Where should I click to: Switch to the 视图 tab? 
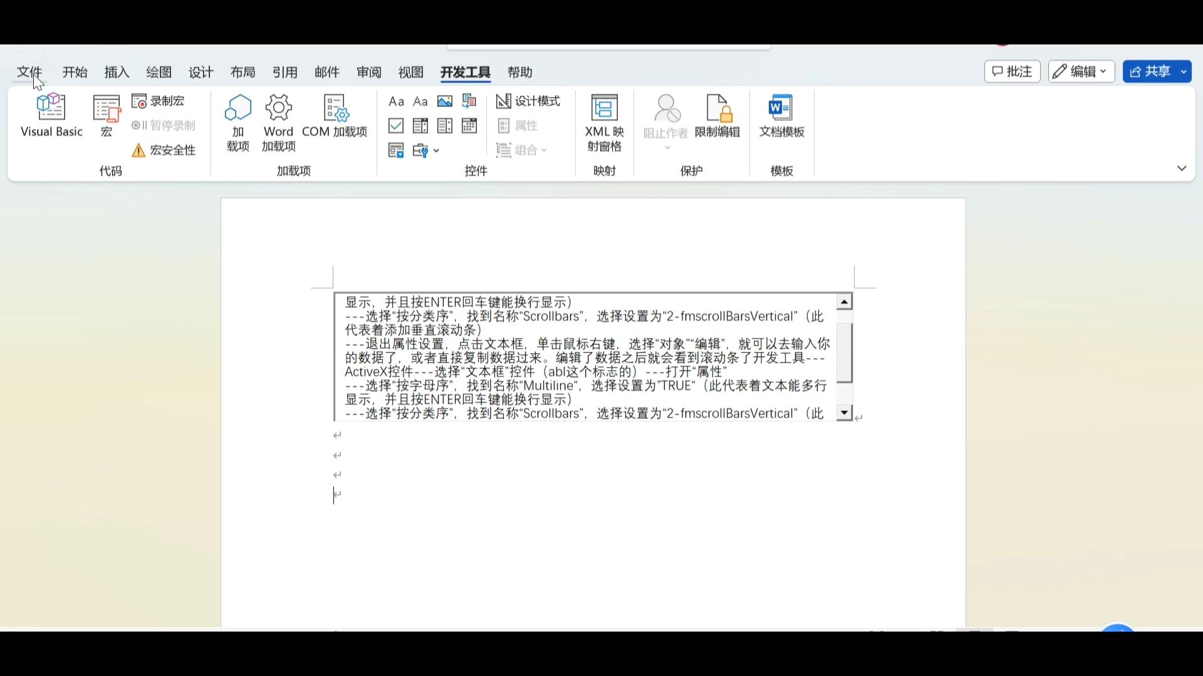[x=411, y=72]
